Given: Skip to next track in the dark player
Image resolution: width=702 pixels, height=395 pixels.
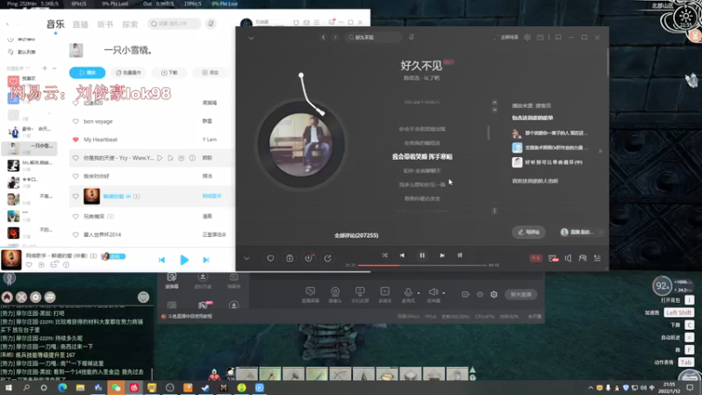Looking at the screenshot, I should (442, 255).
